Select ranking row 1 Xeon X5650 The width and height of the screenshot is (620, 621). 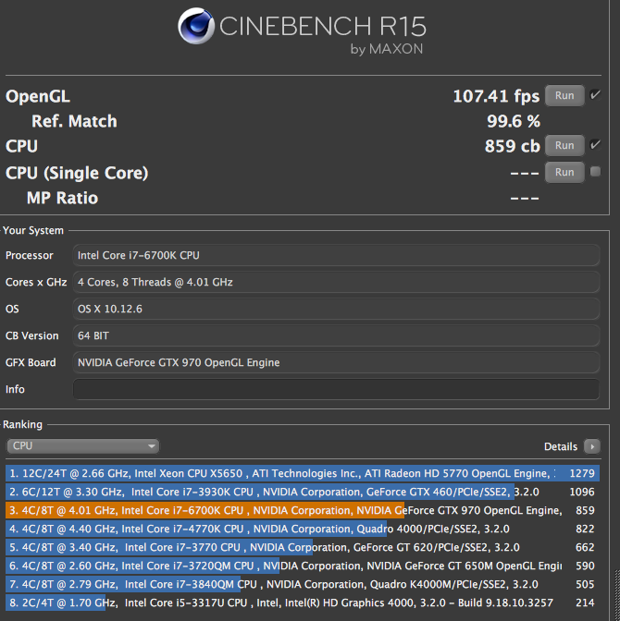pyautogui.click(x=303, y=473)
